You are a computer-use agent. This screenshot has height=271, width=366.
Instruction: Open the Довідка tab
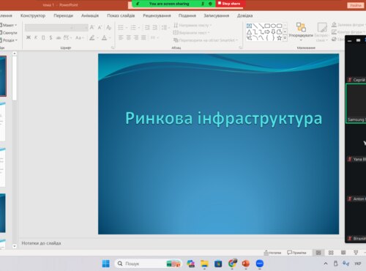pos(245,15)
